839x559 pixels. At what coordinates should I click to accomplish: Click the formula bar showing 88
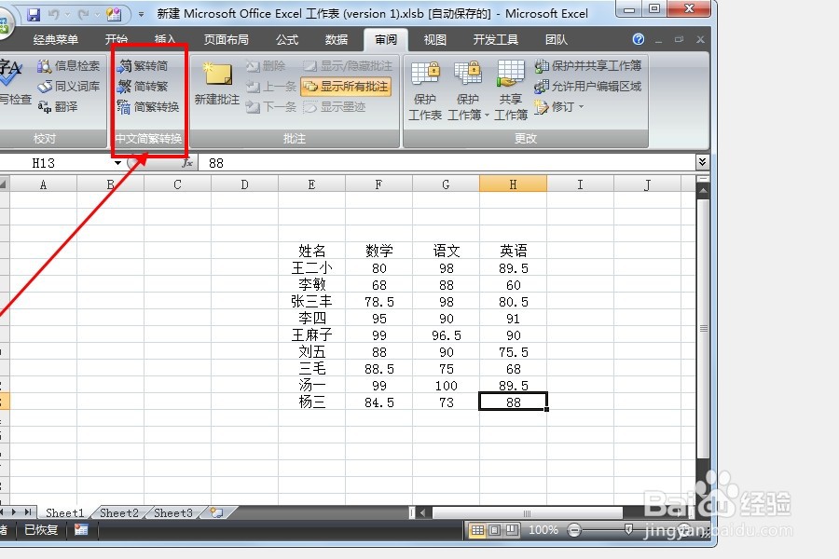pos(447,163)
